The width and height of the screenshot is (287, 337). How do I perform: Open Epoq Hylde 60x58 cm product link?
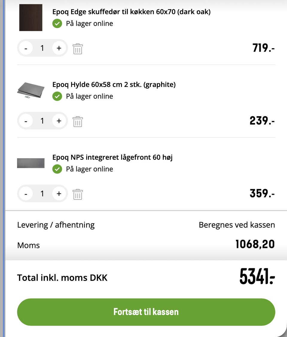114,85
